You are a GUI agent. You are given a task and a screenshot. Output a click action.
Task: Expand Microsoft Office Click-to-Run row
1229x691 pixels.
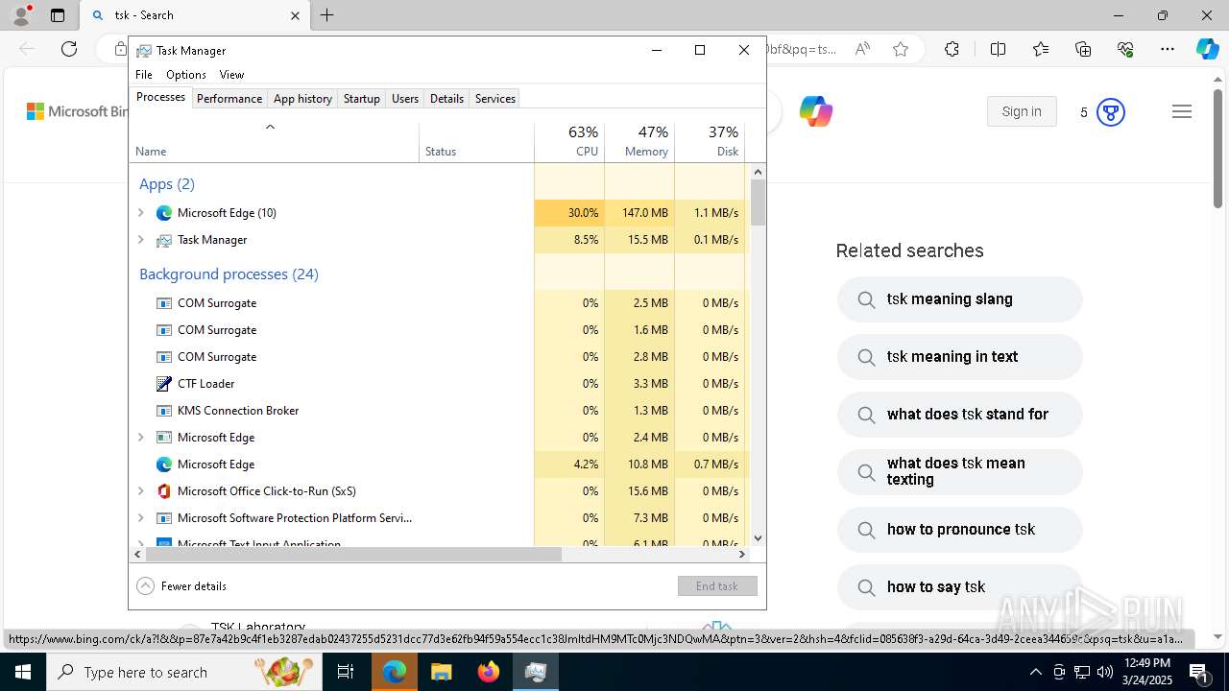[141, 491]
